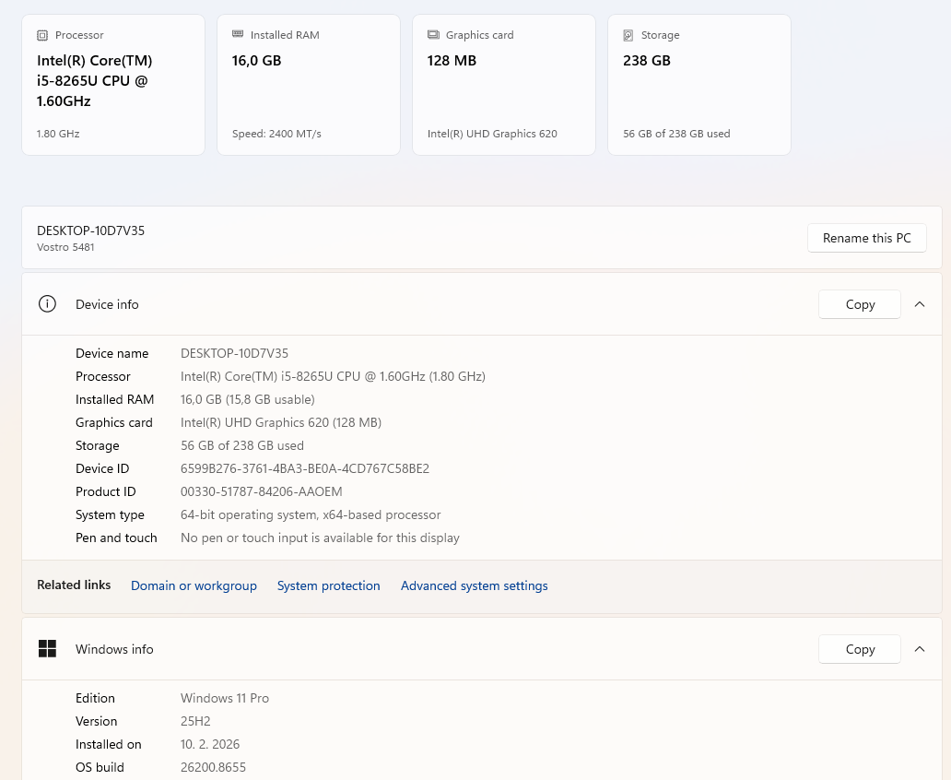Viewport: 951px width, 780px height.
Task: Select the 64-bit operating system text
Action: [311, 514]
